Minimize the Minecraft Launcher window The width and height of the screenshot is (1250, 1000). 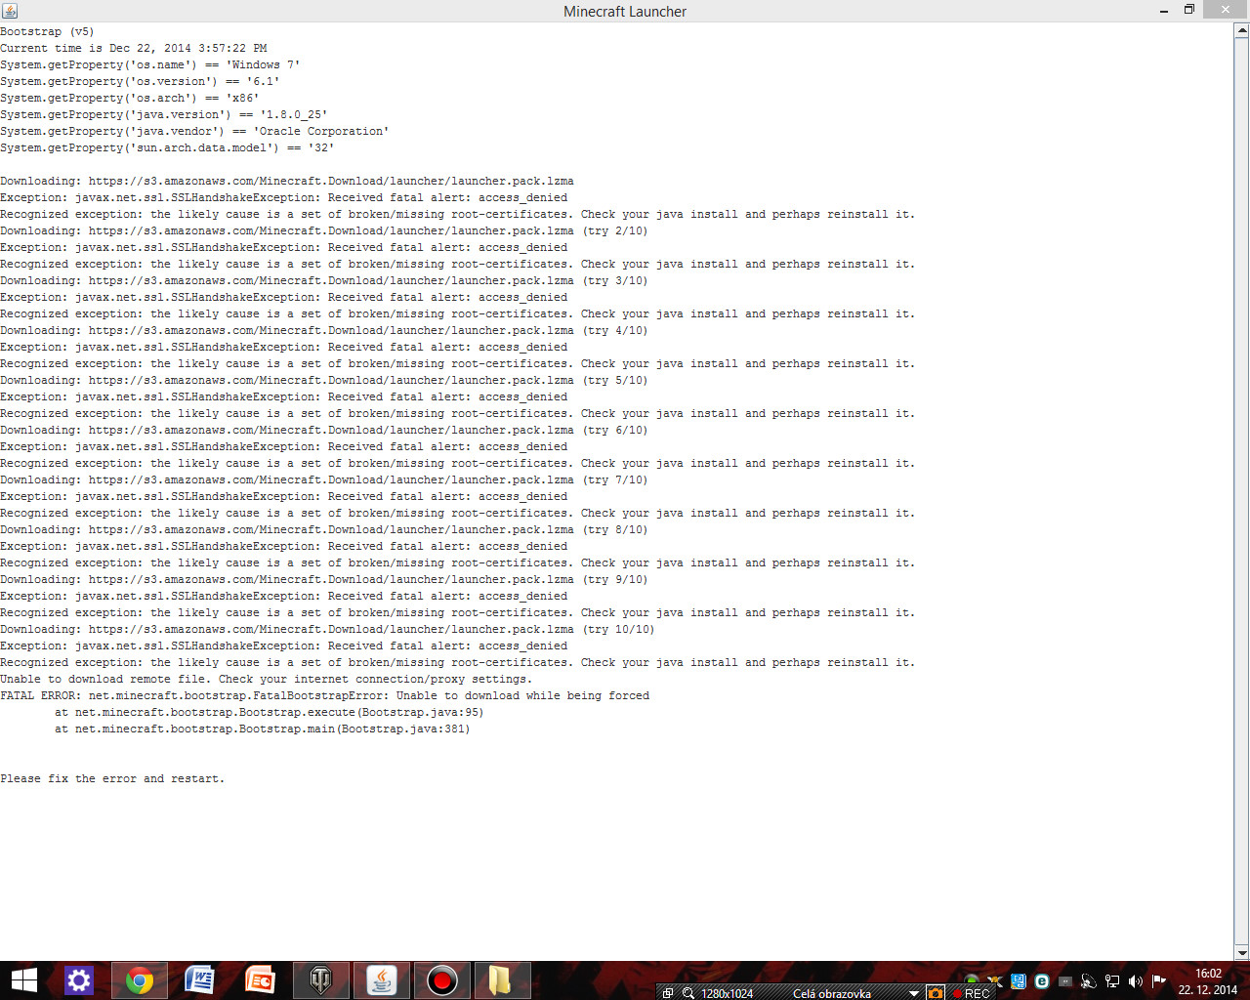[x=1164, y=11]
